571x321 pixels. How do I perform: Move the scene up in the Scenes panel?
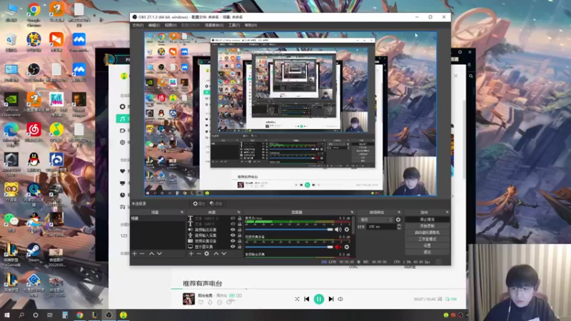pyautogui.click(x=151, y=253)
